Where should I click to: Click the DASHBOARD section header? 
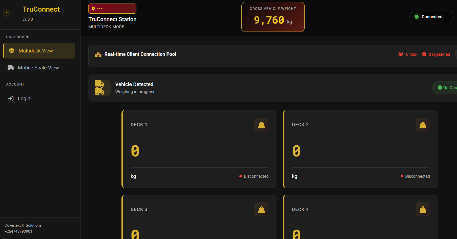[x=18, y=37]
